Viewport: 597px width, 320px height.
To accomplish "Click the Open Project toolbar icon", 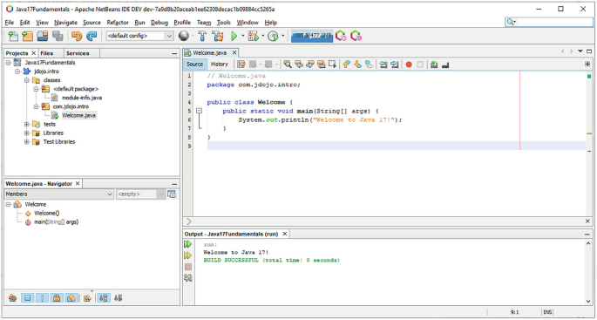I will click(42, 37).
